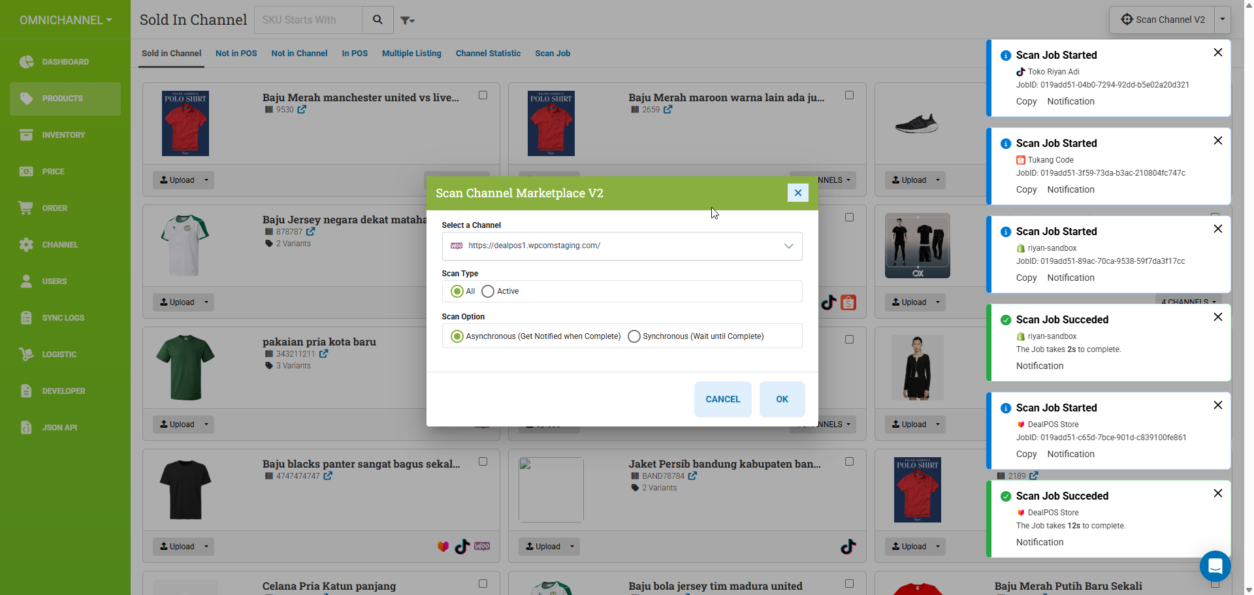Screen dimensions: 1254x595
Task: Click the Developer file icon in sidebar
Action: (26, 391)
